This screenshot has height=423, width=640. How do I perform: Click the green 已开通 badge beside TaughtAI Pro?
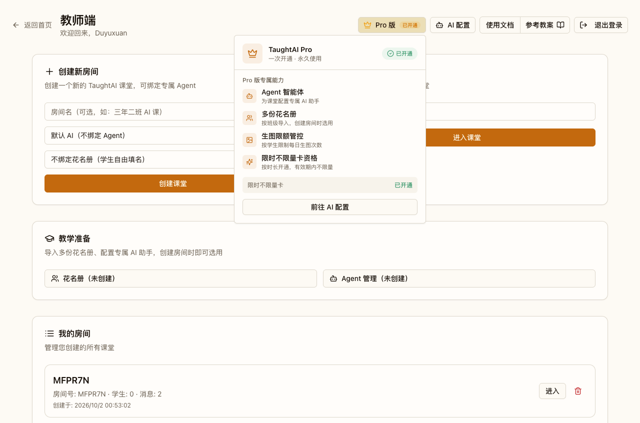point(400,53)
